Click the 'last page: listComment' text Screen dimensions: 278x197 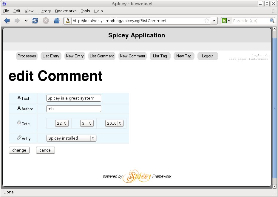click(x=248, y=59)
